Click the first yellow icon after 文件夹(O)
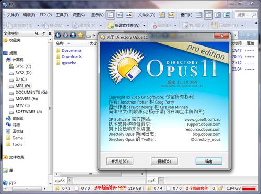Screen dimensions: 261x194 162,15
